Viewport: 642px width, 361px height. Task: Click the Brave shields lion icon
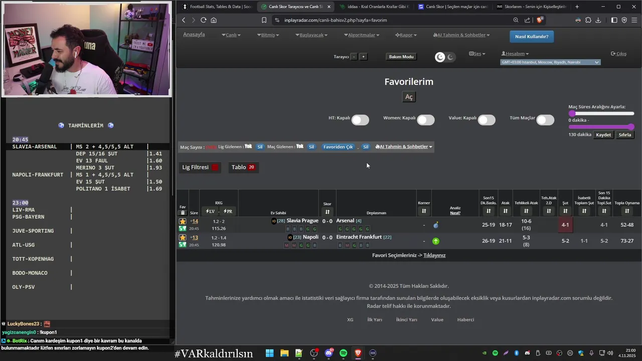point(540,20)
